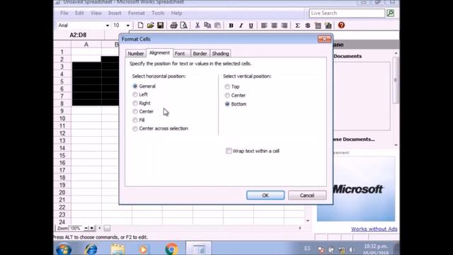Switch to the Number tab

[x=135, y=54]
